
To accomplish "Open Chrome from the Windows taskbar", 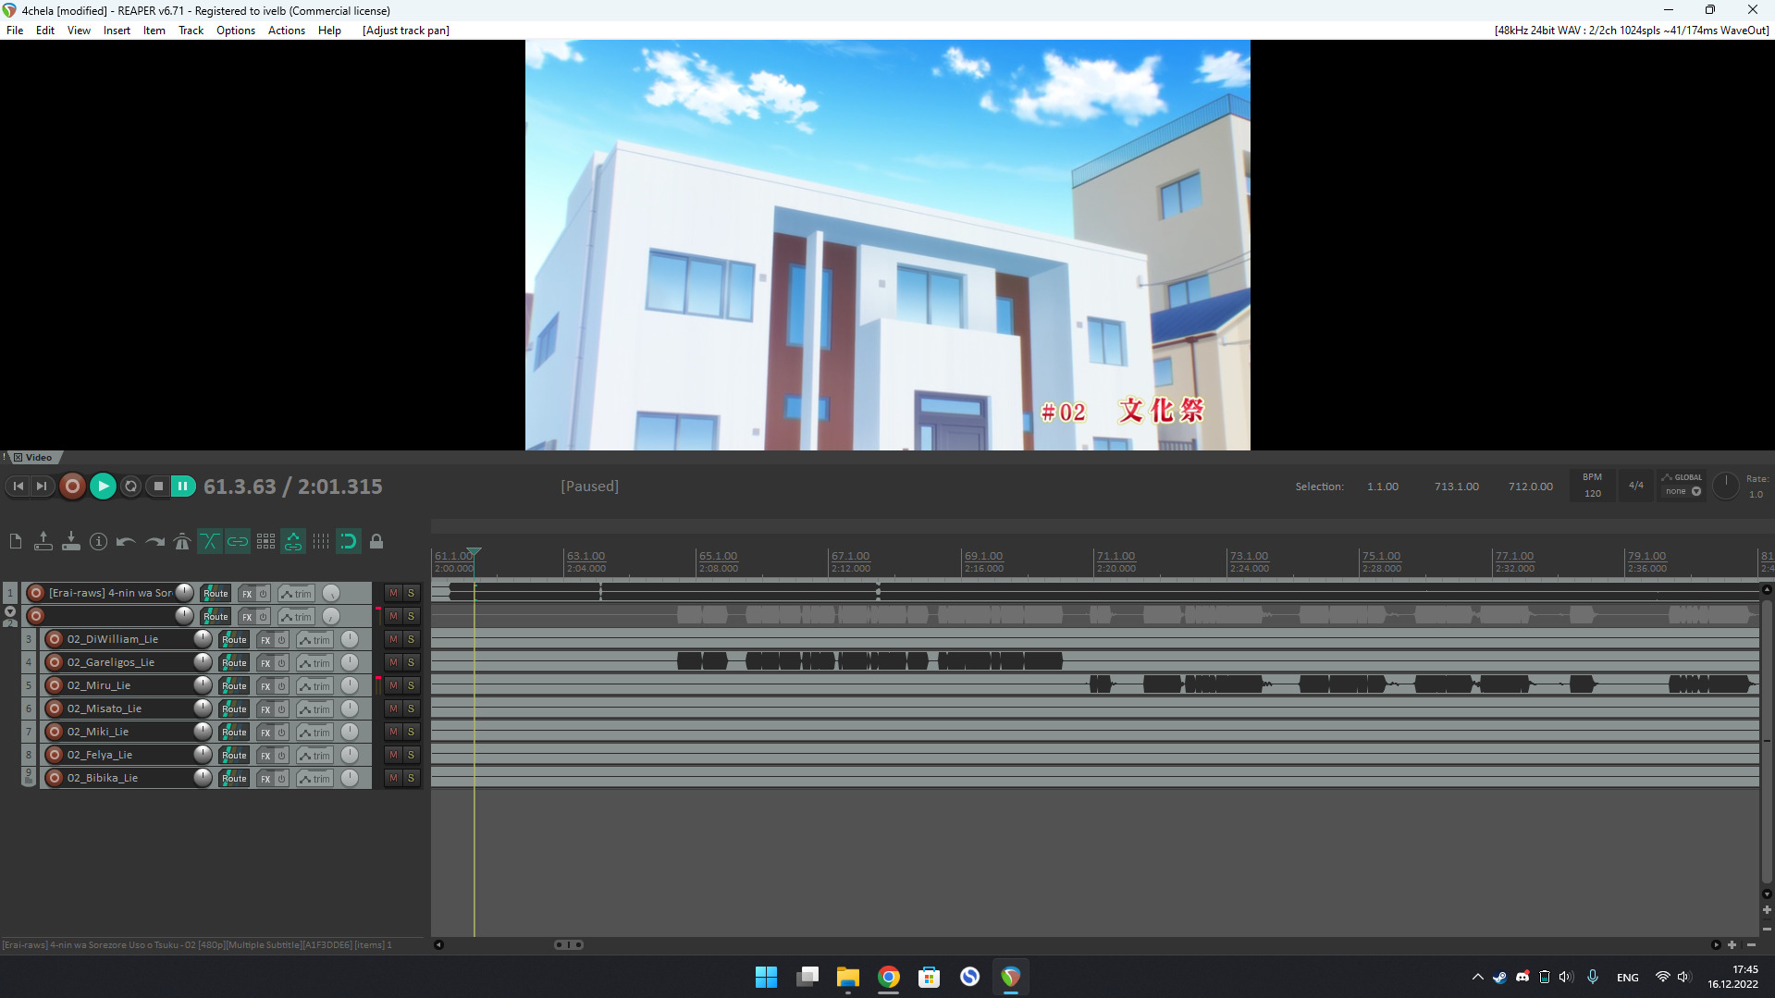I will pyautogui.click(x=888, y=977).
